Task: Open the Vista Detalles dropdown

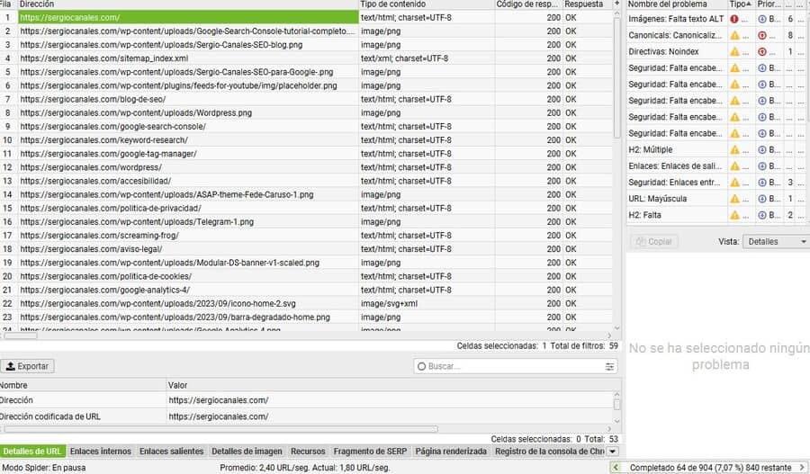Action: [x=776, y=242]
